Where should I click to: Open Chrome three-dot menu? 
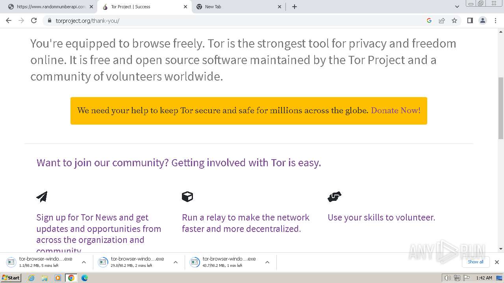click(495, 20)
